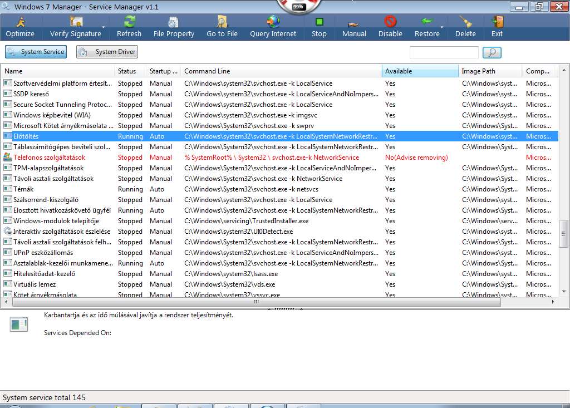Open File Property from the toolbar
The height and width of the screenshot is (408, 570).
pos(174,27)
